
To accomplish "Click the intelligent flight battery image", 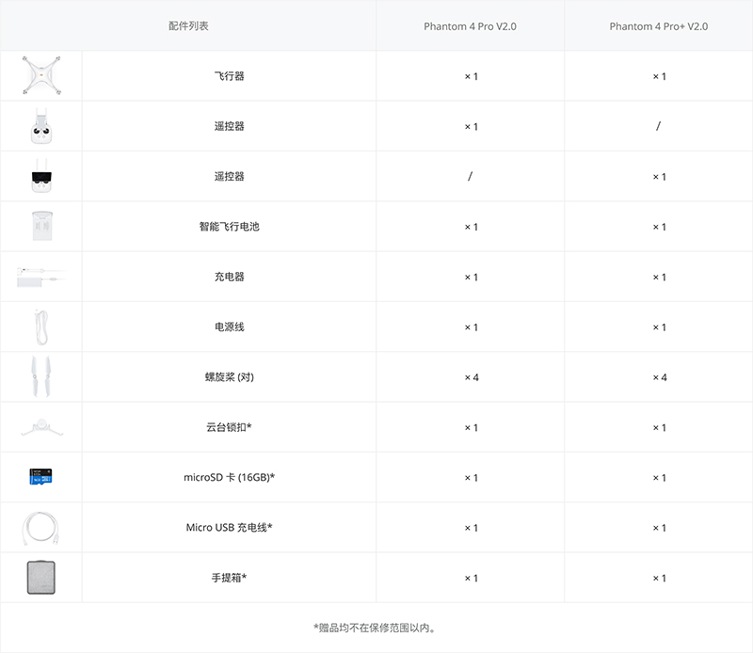I will pos(40,227).
